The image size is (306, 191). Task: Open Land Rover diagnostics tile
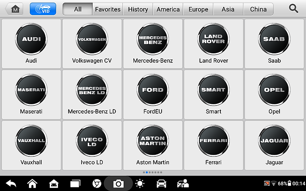point(213,44)
